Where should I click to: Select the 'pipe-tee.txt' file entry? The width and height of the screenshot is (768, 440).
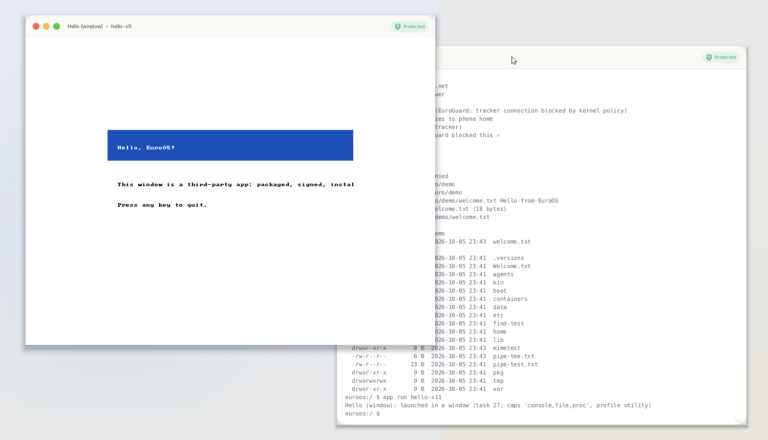coord(514,356)
